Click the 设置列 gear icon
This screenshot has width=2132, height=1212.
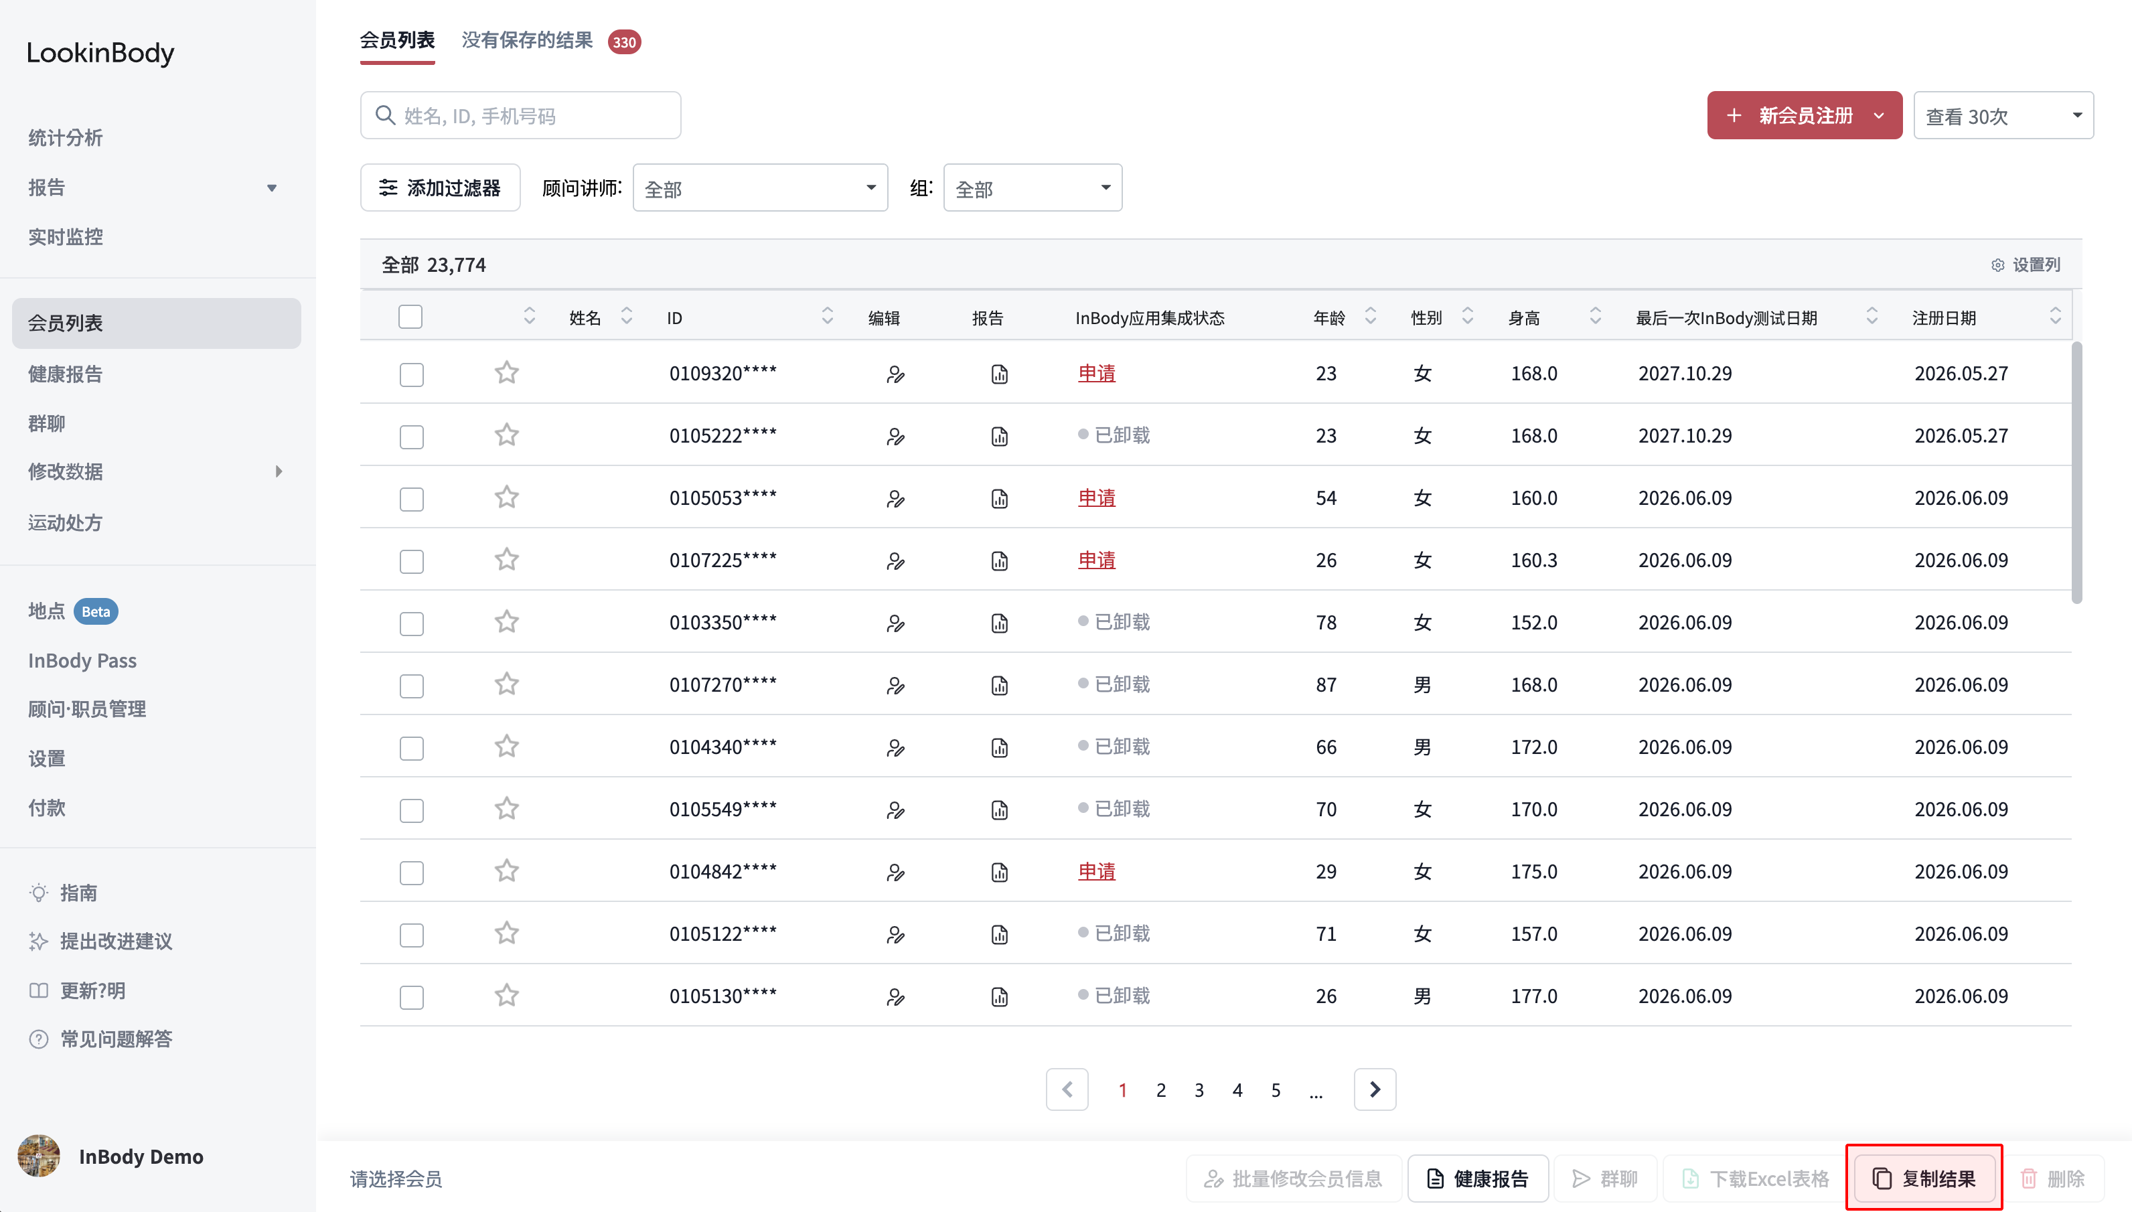[x=1997, y=264]
